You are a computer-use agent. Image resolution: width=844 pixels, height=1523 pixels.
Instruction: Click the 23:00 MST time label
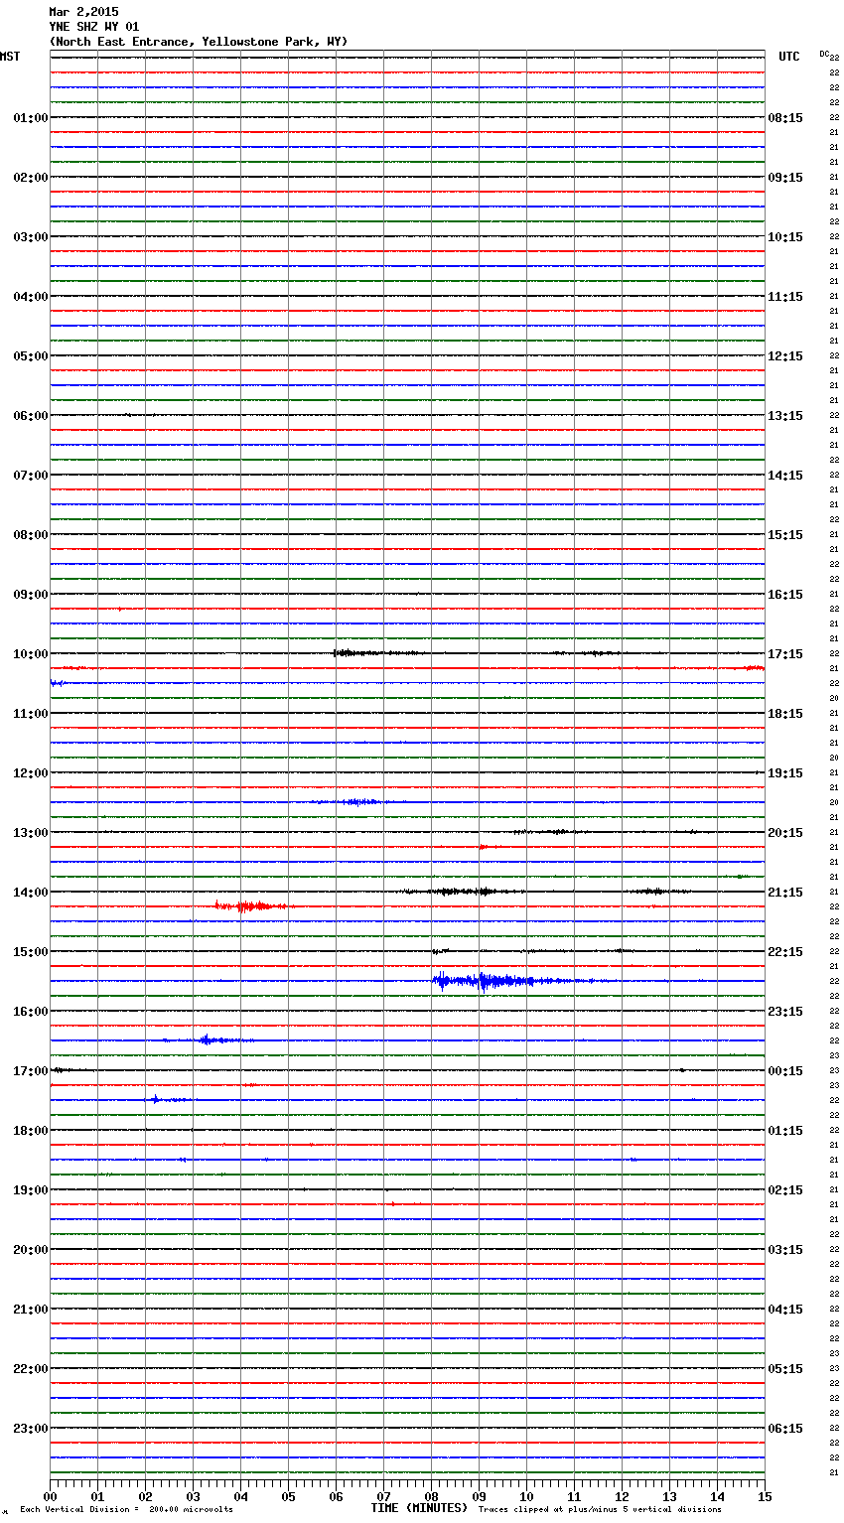tap(31, 1429)
